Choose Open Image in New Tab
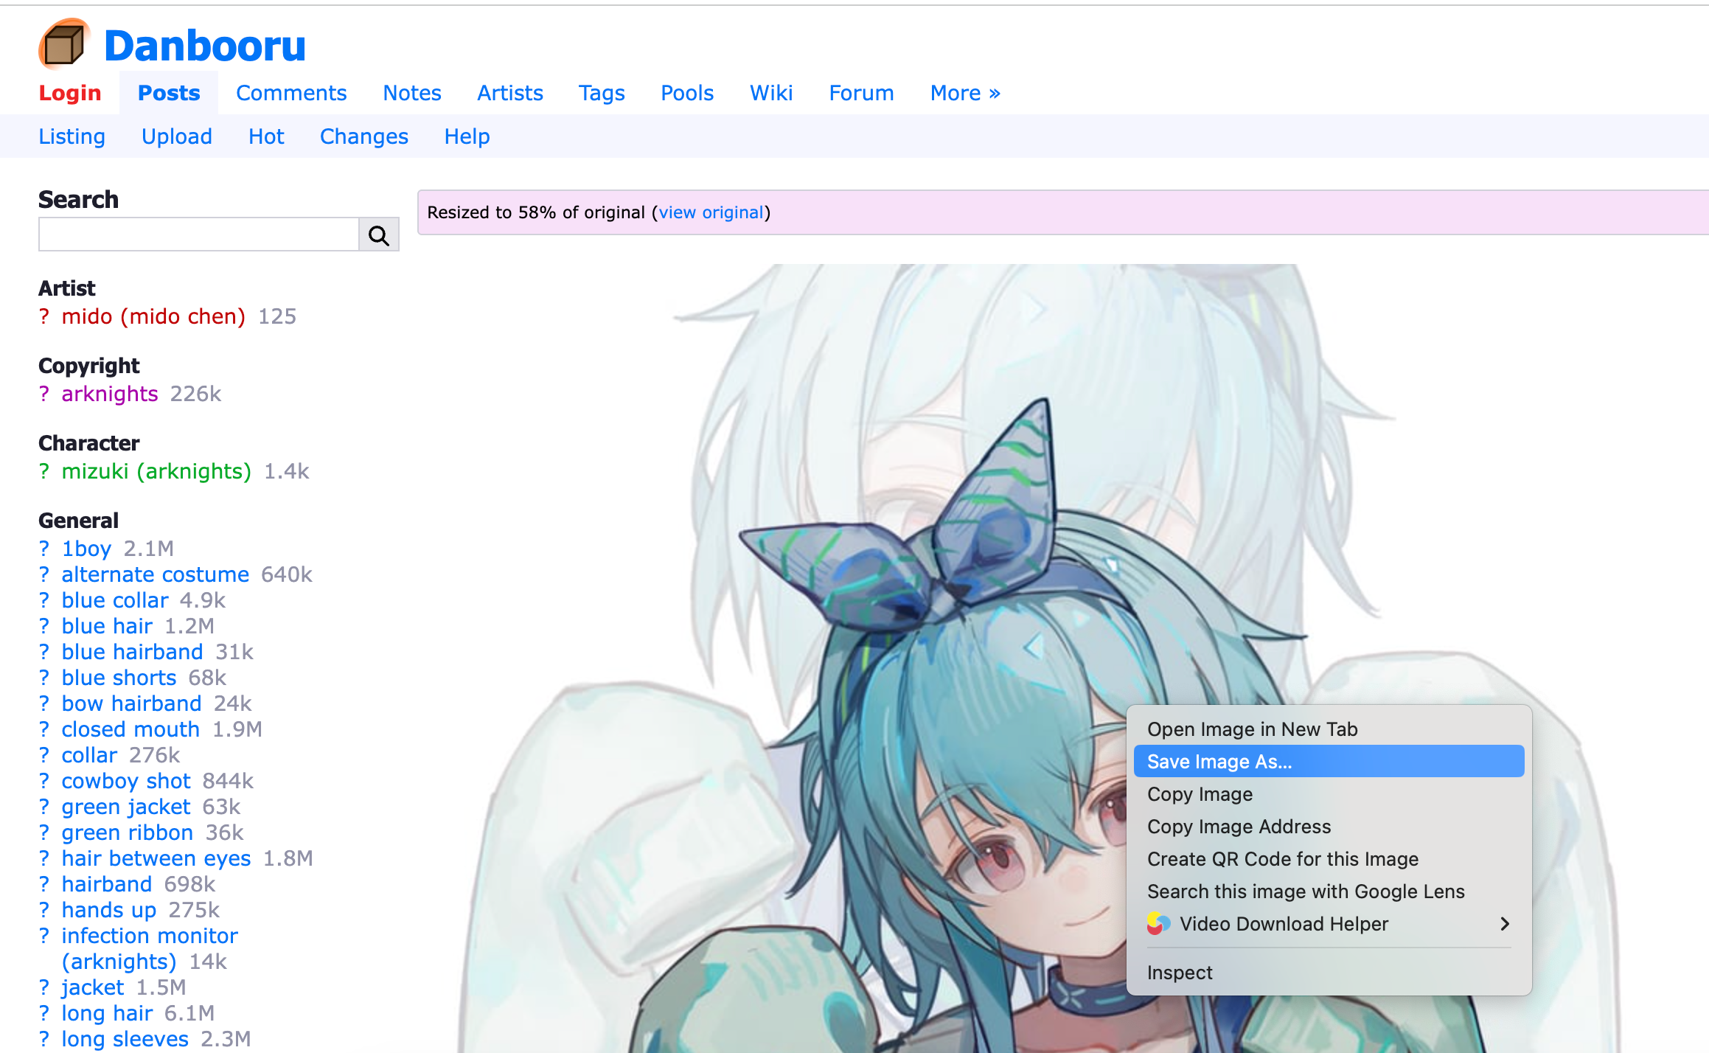This screenshot has height=1053, width=1709. click(1329, 729)
